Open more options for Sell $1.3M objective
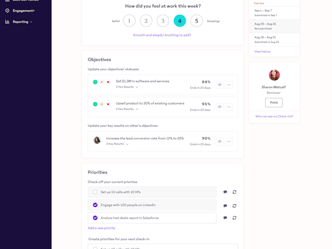Screen dimensions: 332x249 click(x=229, y=85)
